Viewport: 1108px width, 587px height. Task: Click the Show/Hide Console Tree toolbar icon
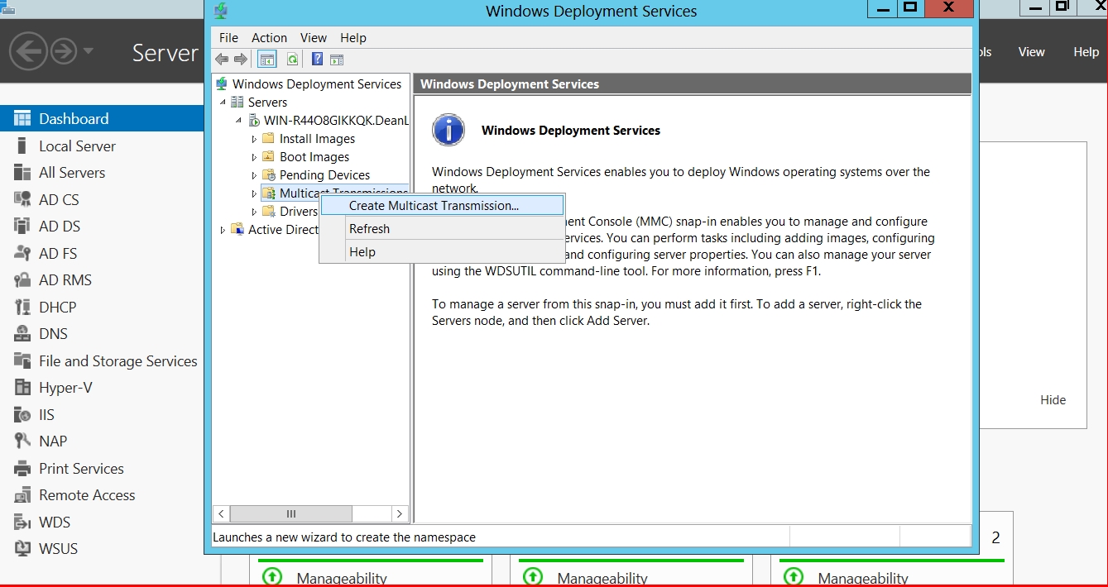[266, 60]
